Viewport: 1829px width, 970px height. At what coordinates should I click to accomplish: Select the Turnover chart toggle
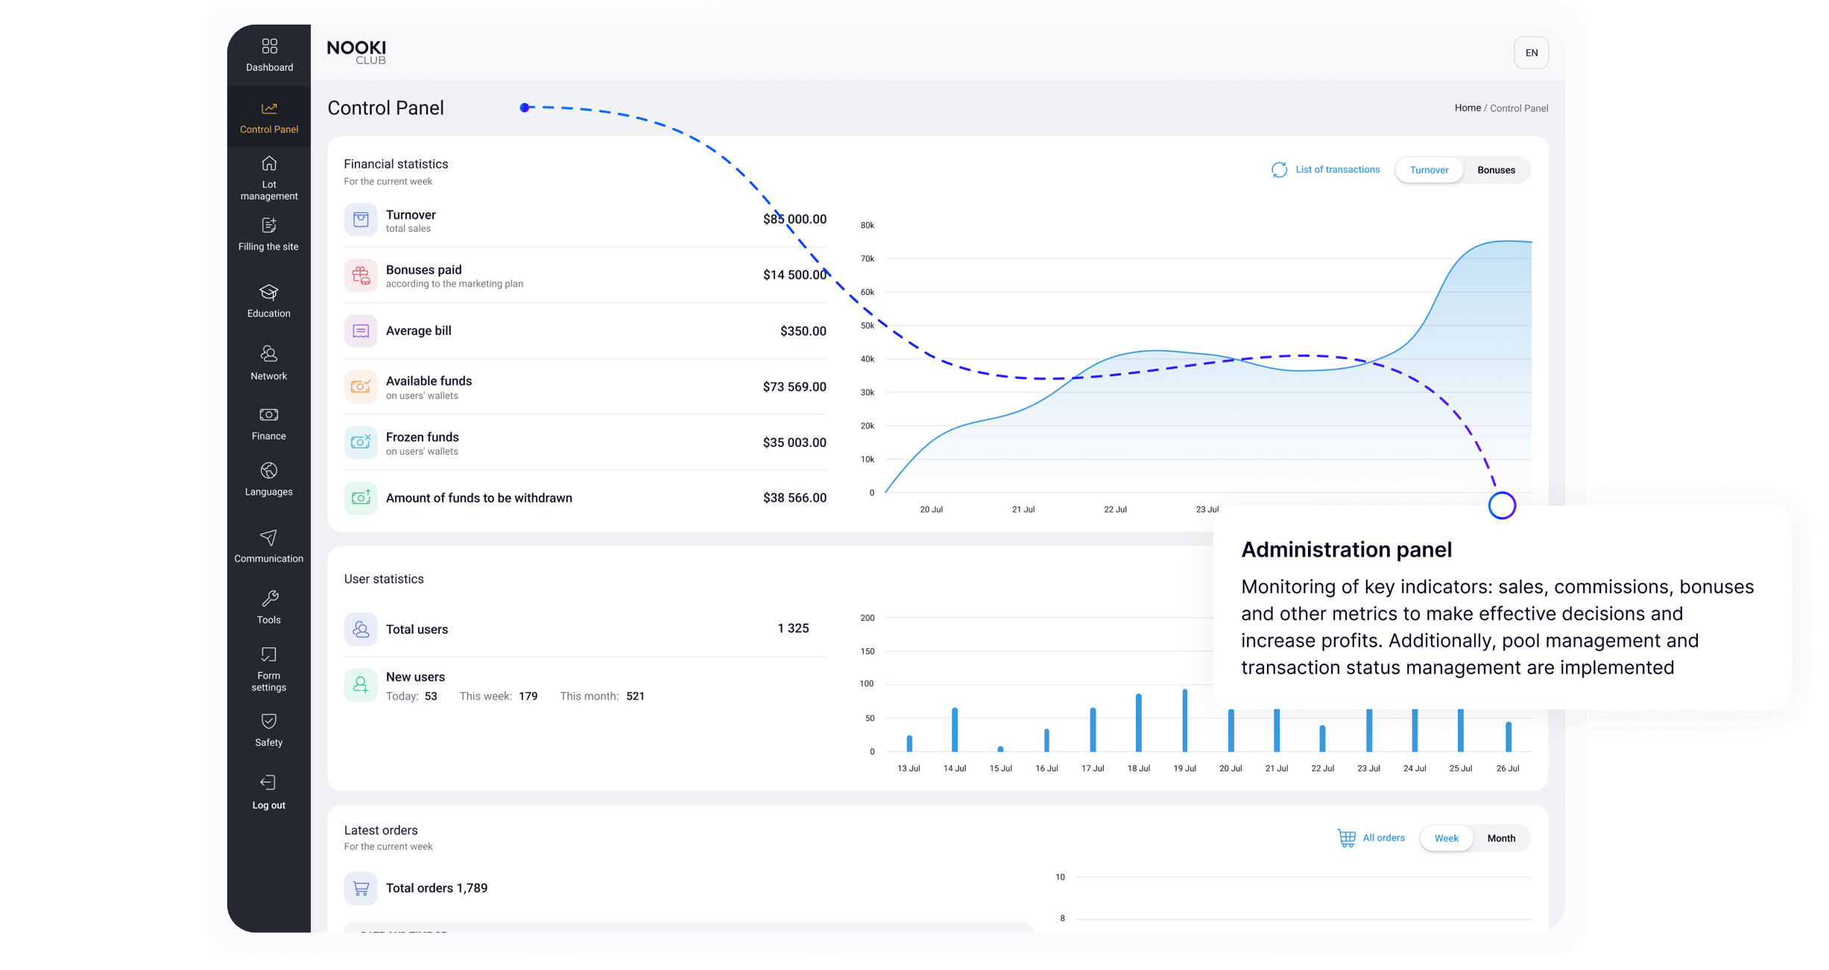1429,170
